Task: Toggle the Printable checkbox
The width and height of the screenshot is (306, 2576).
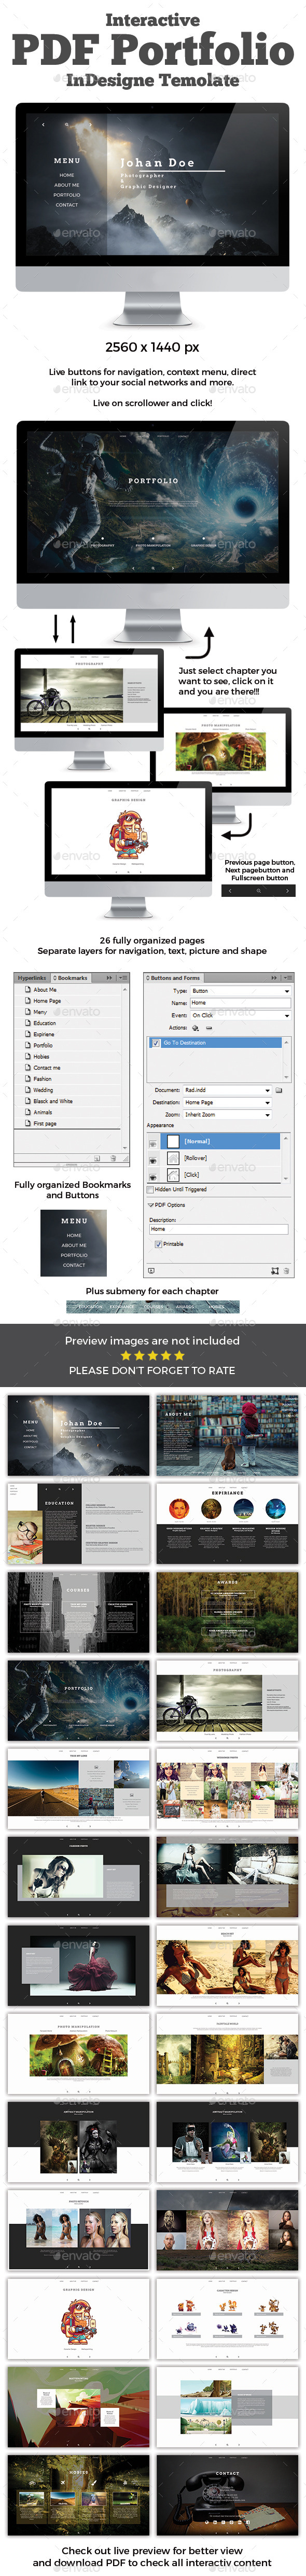Action: coord(158,1244)
